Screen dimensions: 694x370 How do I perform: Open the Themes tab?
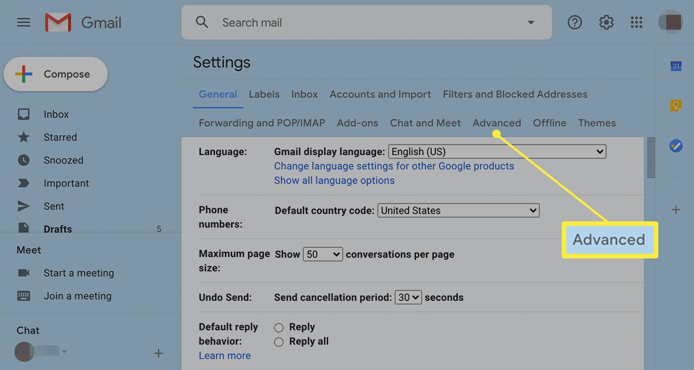click(597, 123)
